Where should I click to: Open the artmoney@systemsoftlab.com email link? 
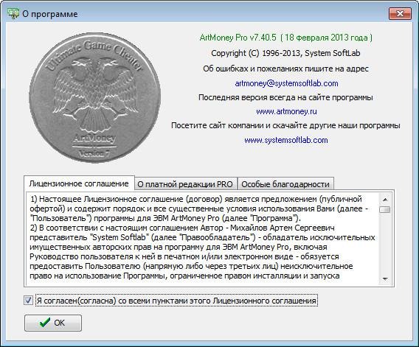tap(286, 83)
